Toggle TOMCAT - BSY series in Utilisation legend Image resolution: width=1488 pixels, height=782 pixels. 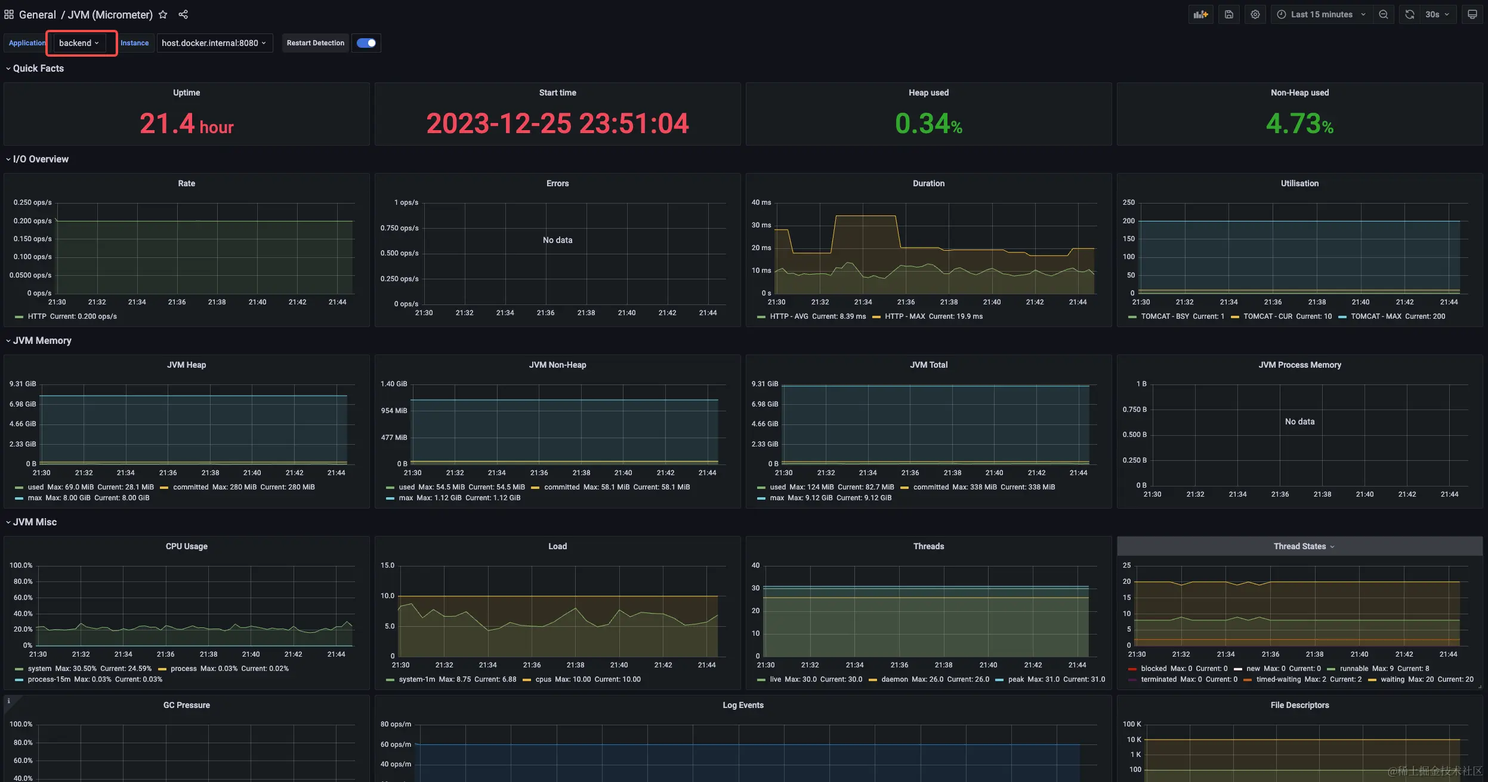[x=1165, y=316]
